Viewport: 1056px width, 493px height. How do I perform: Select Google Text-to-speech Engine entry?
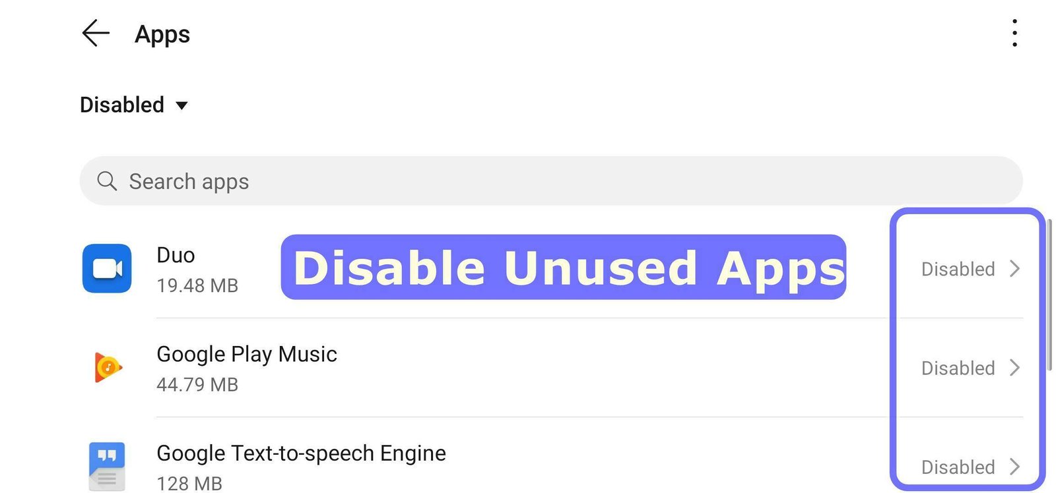(301, 453)
